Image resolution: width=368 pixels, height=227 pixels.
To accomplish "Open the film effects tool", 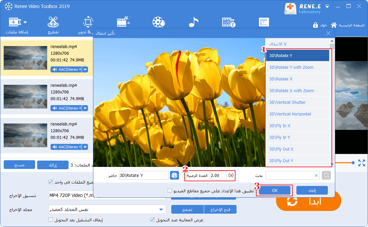I will pos(123,22).
